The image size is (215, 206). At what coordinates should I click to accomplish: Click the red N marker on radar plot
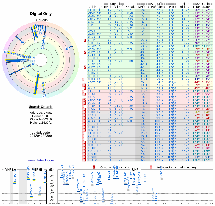47,25
